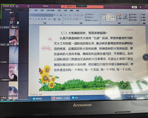
Task: Start slideshow from quick access toolbar icon
Action: pyautogui.click(x=28, y=6)
